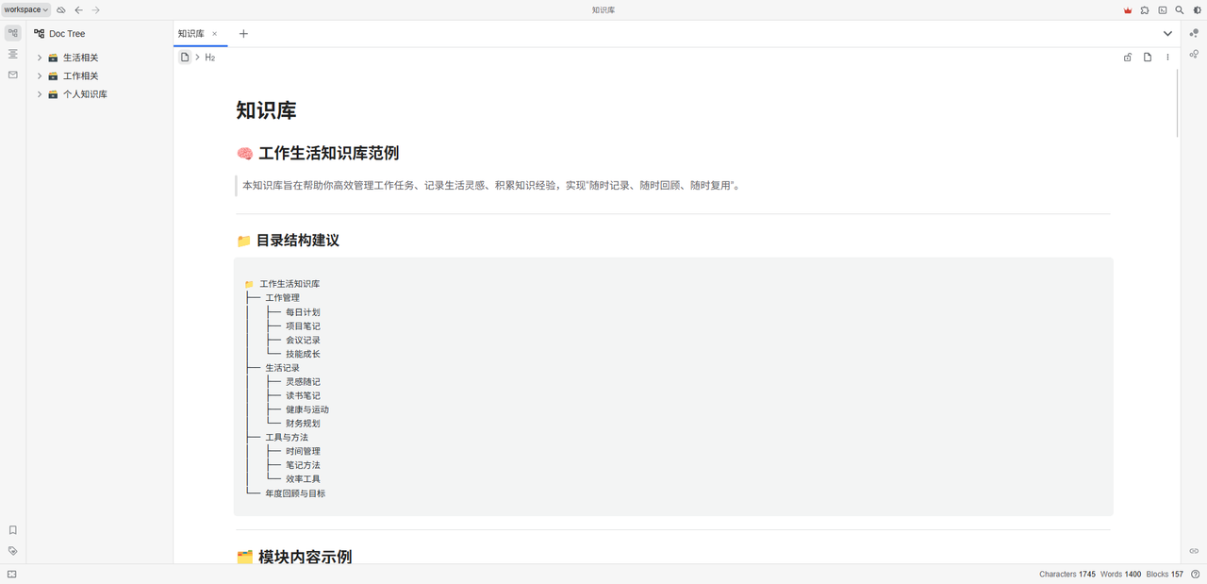1207x584 pixels.
Task: Click the breadcrumb document icon
Action: coord(185,58)
